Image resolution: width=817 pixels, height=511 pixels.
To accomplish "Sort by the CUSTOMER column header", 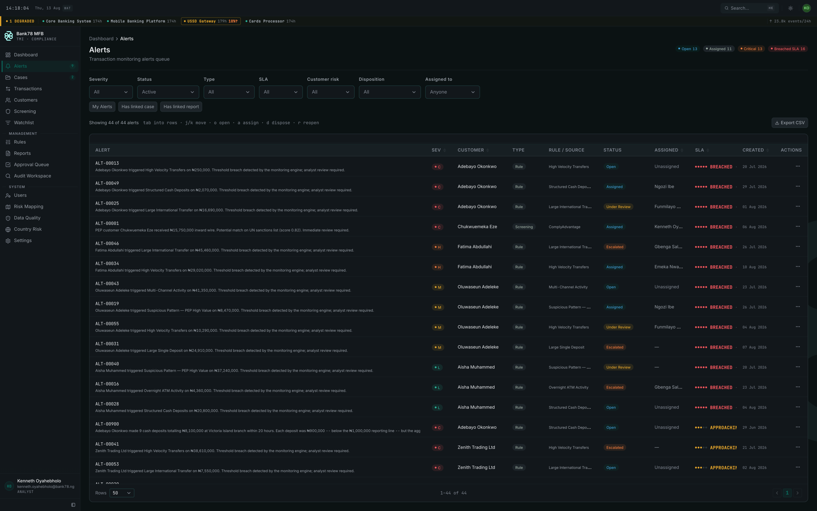I will click(473, 150).
